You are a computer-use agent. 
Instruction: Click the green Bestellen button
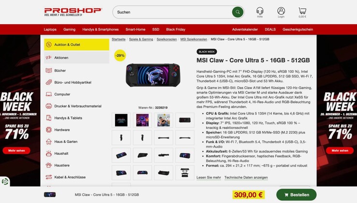pyautogui.click(x=297, y=195)
